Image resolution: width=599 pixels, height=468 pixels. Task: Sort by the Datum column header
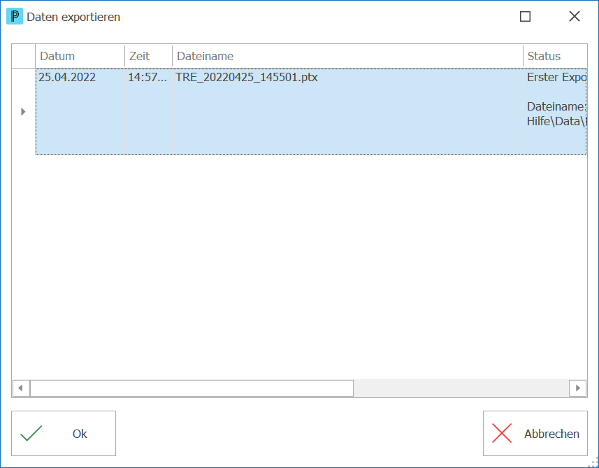coord(80,56)
